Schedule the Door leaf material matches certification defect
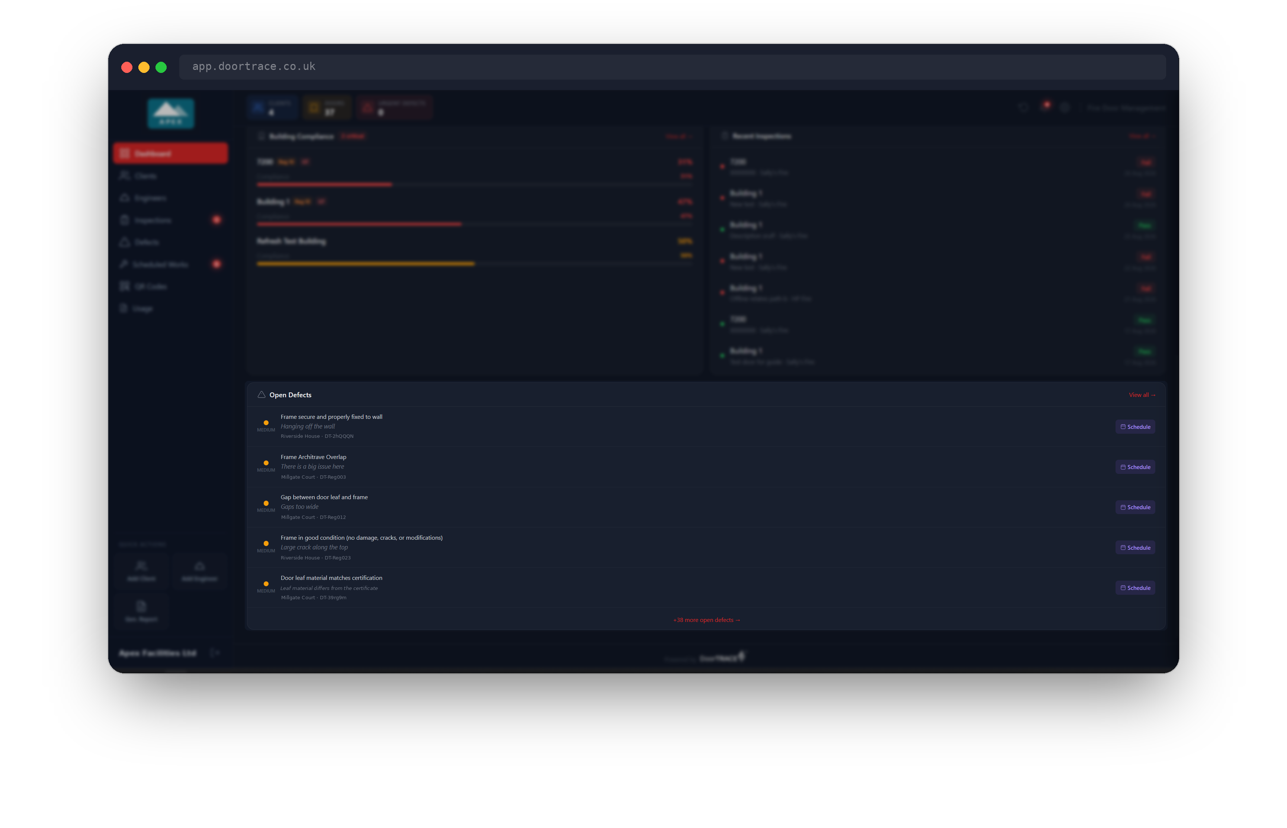The height and width of the screenshot is (828, 1287). coord(1135,588)
